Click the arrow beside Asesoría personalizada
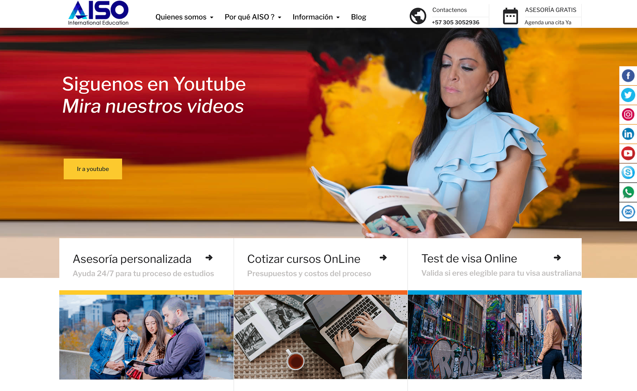The height and width of the screenshot is (391, 637). point(209,257)
